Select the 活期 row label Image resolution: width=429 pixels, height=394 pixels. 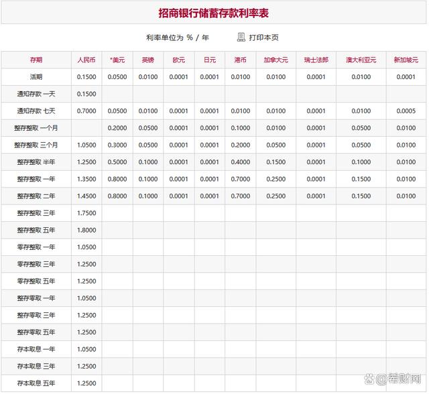[36, 77]
